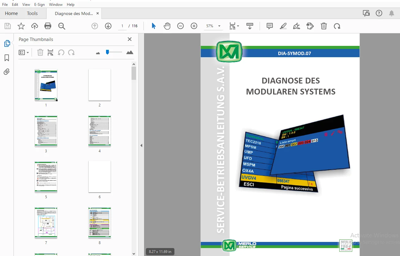The image size is (400, 256).
Task: Open Page Thumbnails sidebar panel
Action: [x=7, y=43]
